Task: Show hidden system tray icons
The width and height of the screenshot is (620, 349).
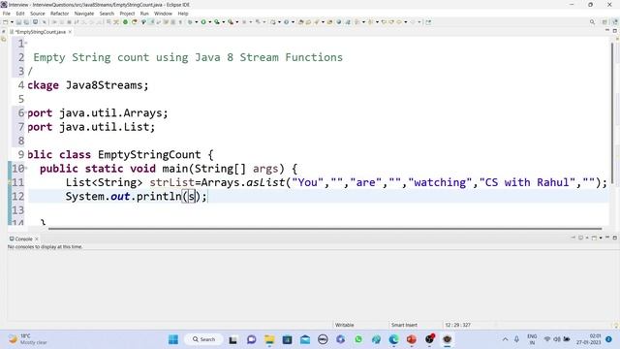Action: 505,339
